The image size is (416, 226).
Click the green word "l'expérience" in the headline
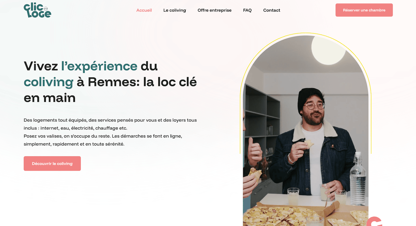[99, 66]
